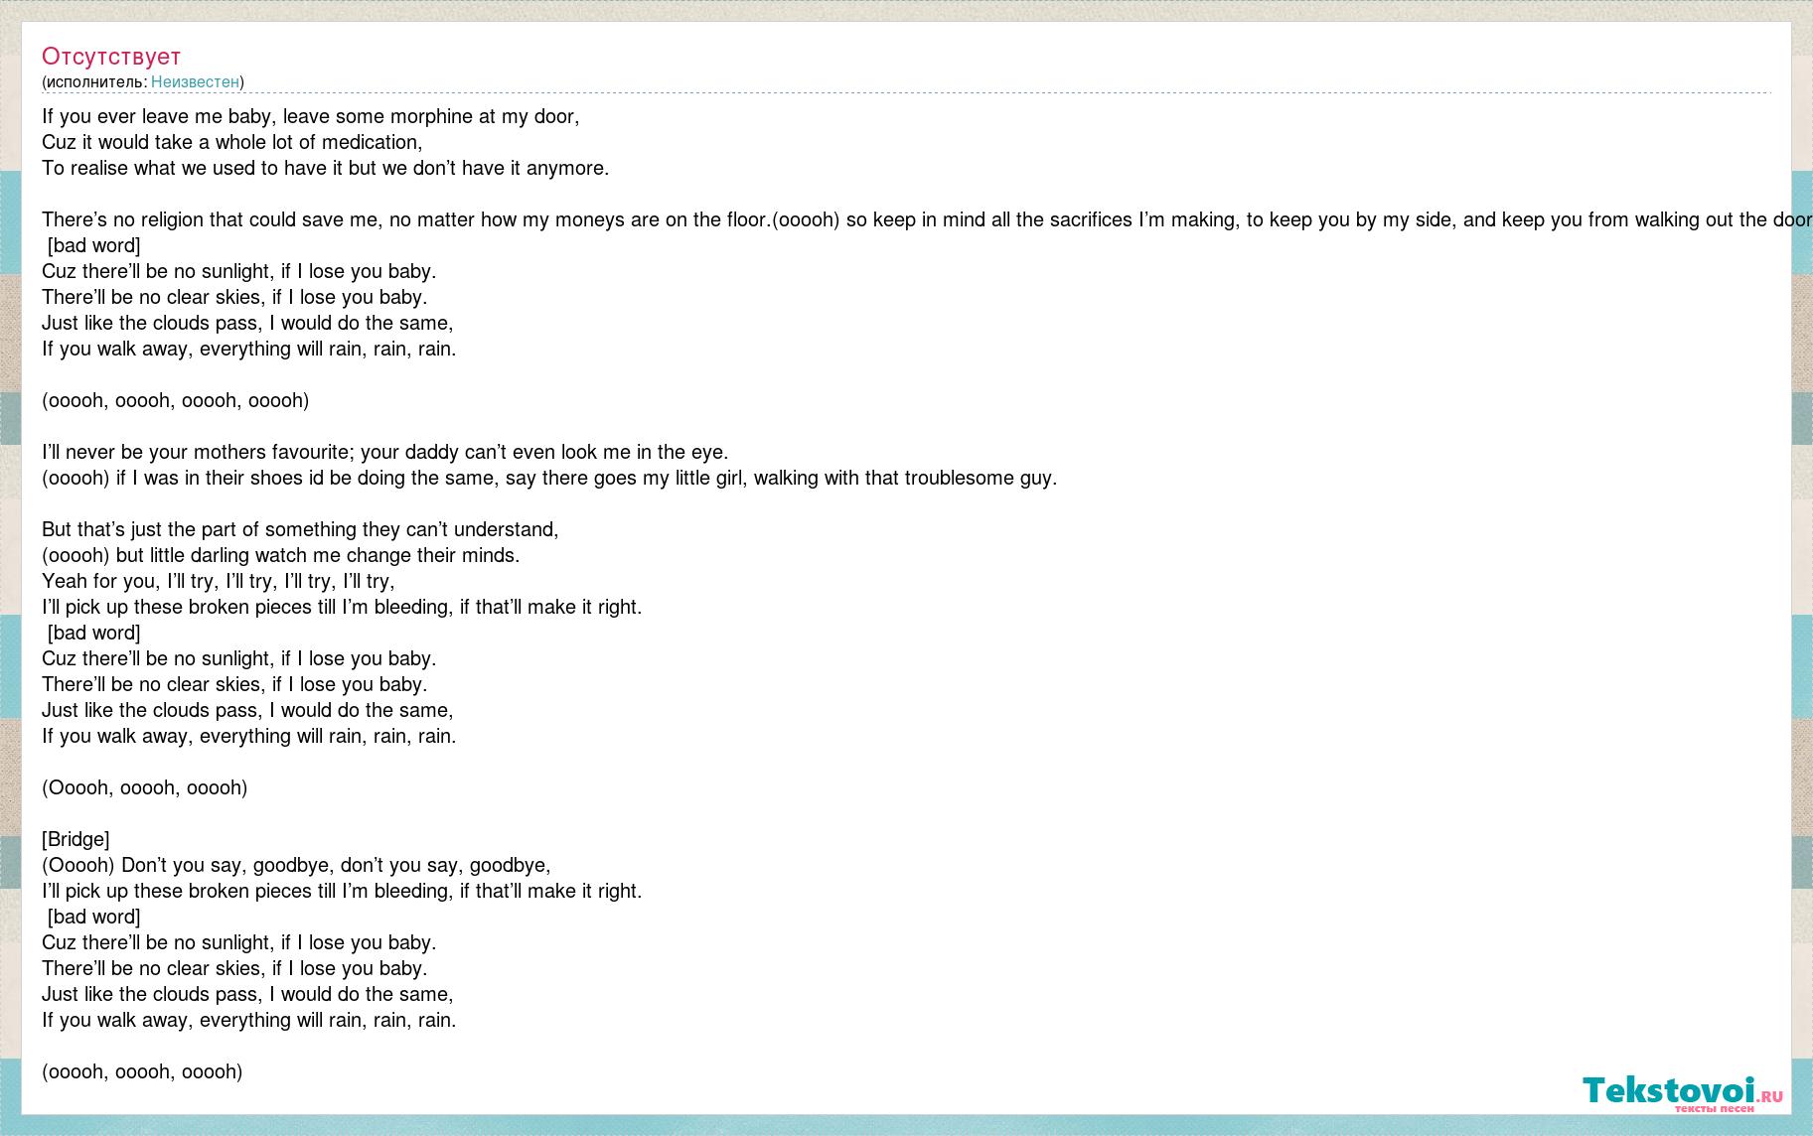Click the first lyric line about morphine
This screenshot has height=1136, width=1813.
tap(310, 116)
